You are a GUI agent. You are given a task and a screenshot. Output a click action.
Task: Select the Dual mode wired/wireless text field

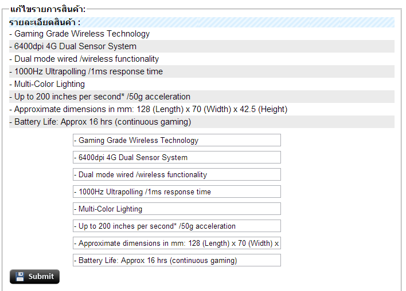(x=177, y=174)
